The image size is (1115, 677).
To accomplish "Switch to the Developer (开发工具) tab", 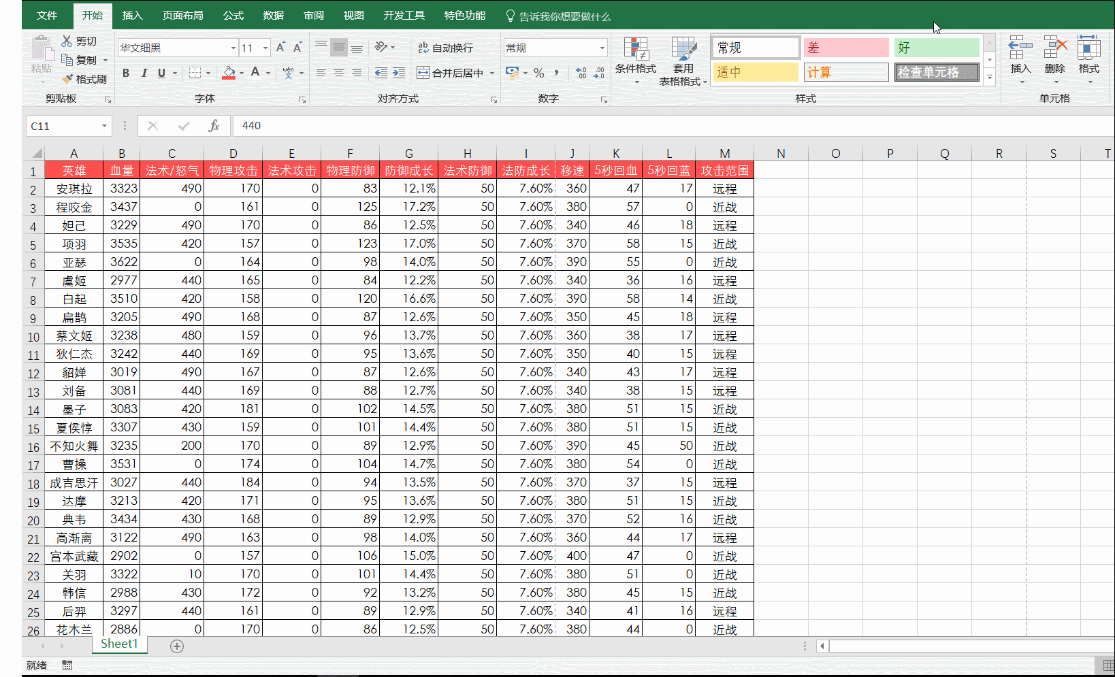I will [404, 15].
